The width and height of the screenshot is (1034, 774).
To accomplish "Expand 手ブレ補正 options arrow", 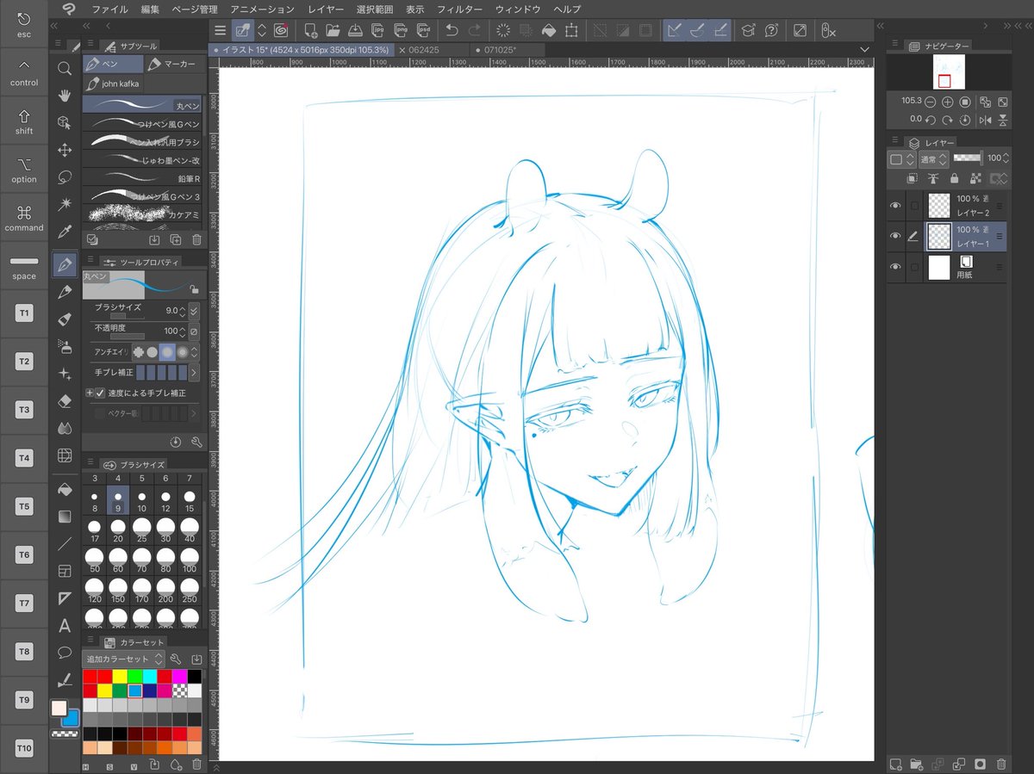I will point(194,373).
